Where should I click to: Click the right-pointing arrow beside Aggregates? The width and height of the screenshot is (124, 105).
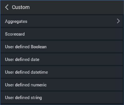(118, 21)
